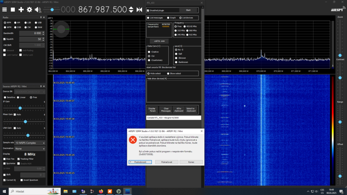Click Display Param button
The height and width of the screenshot is (195, 347).
coord(152,110)
